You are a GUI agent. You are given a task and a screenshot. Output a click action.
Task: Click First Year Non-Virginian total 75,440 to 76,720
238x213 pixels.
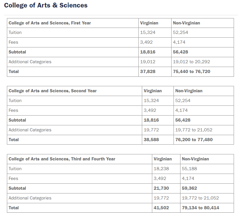(x=192, y=72)
